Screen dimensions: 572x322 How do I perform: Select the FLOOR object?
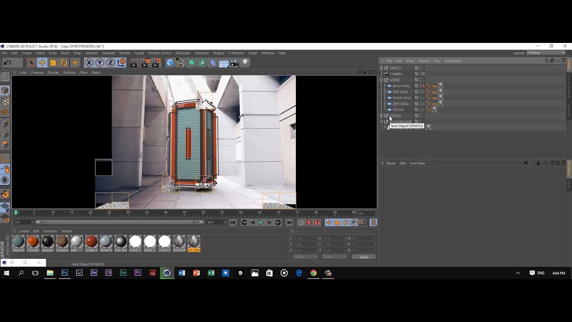coord(398,110)
